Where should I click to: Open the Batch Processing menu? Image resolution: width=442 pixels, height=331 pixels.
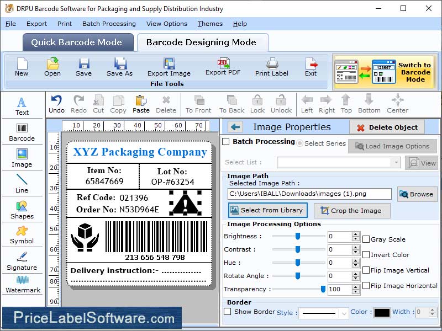[109, 24]
